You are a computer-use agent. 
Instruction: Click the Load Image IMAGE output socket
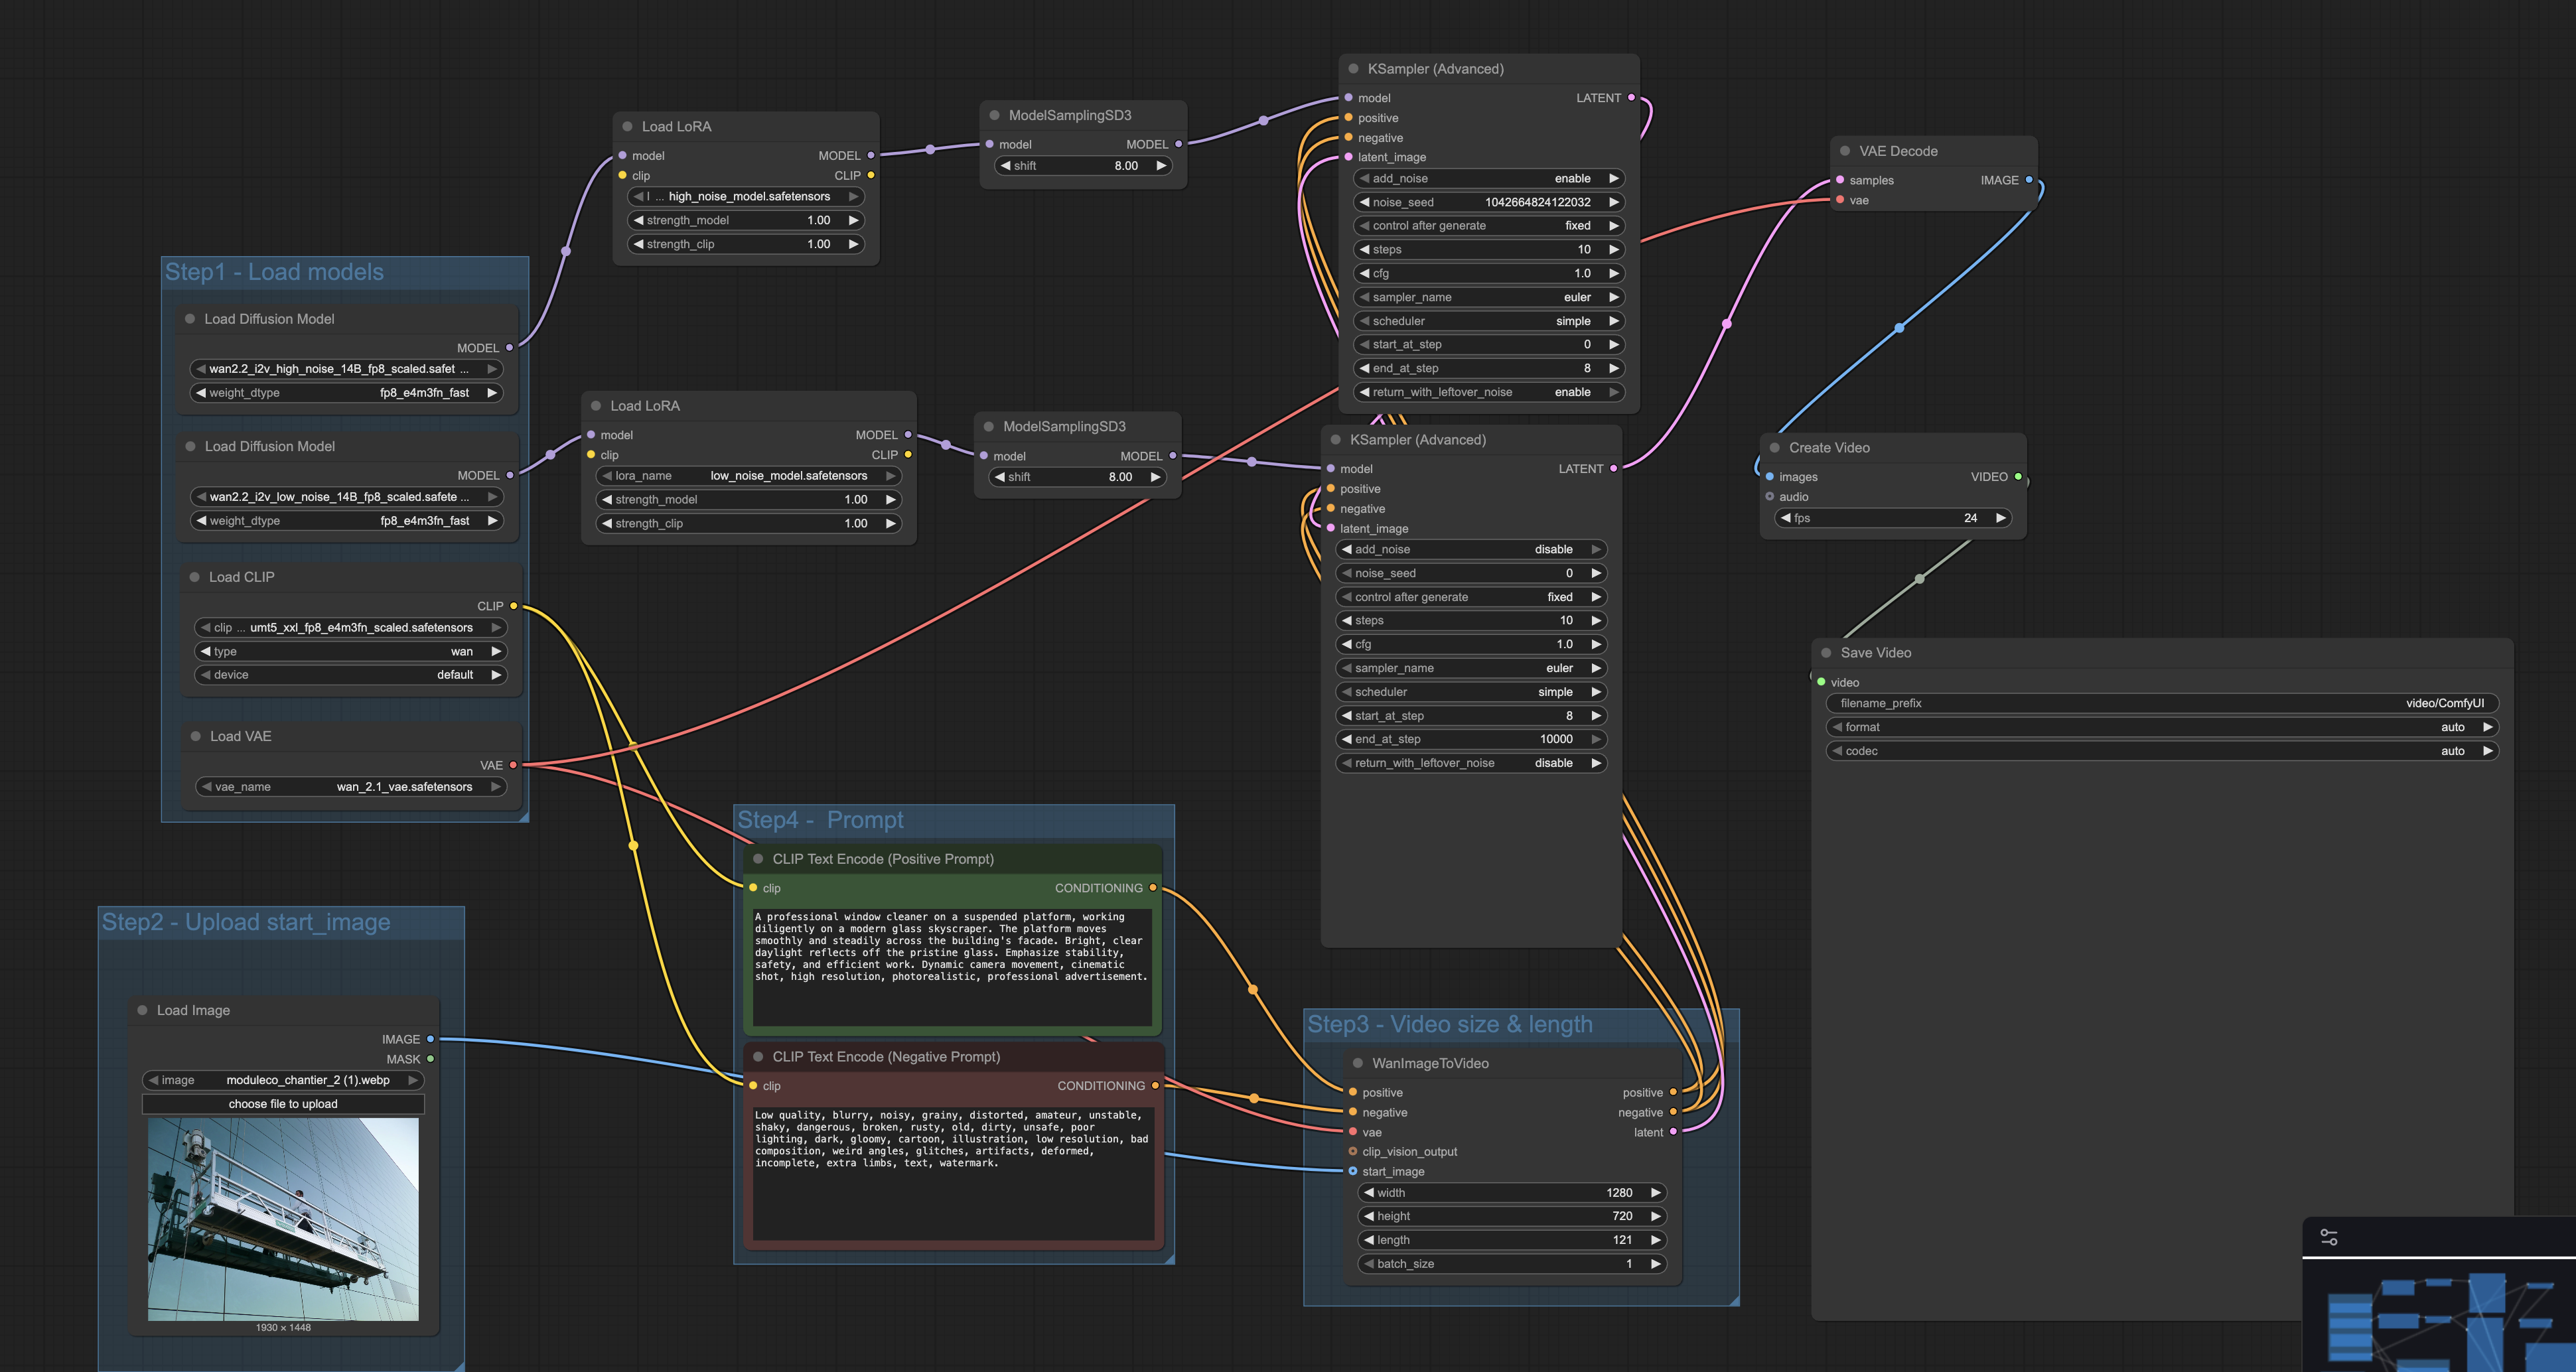point(431,1039)
